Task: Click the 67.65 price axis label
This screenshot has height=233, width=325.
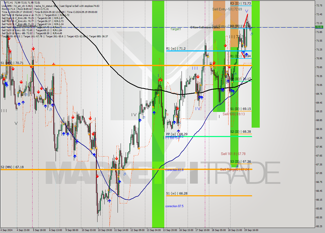Action: (319, 156)
